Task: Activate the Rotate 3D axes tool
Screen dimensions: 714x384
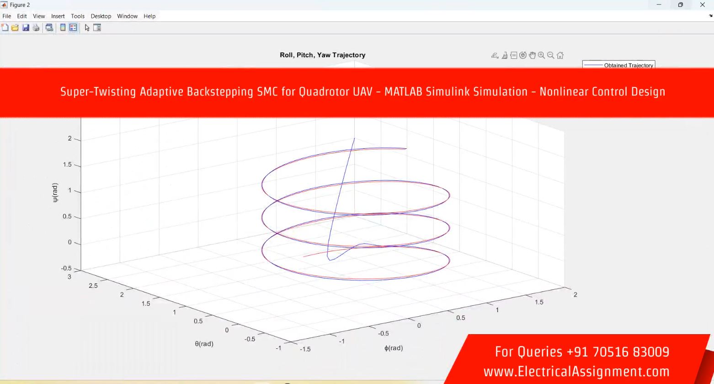Action: (523, 55)
